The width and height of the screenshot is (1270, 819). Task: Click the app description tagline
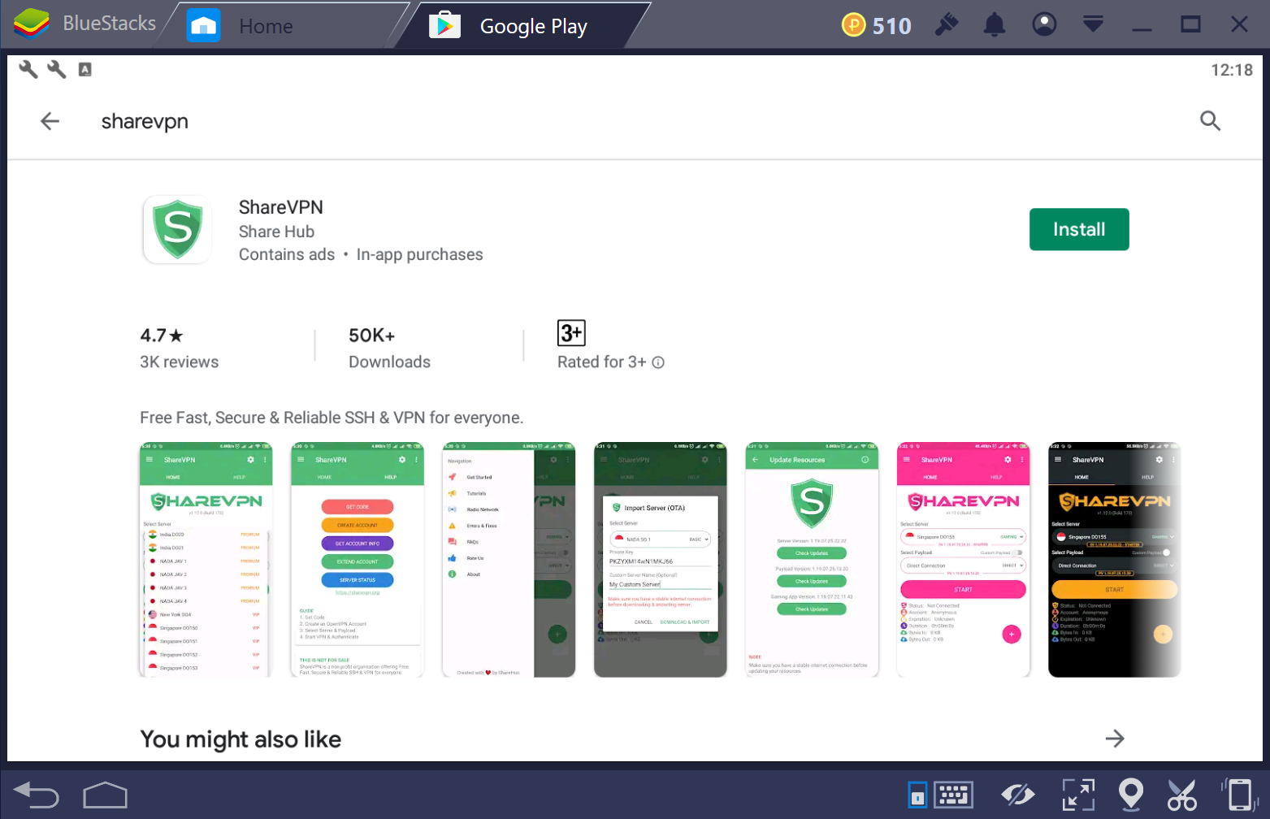point(332,418)
